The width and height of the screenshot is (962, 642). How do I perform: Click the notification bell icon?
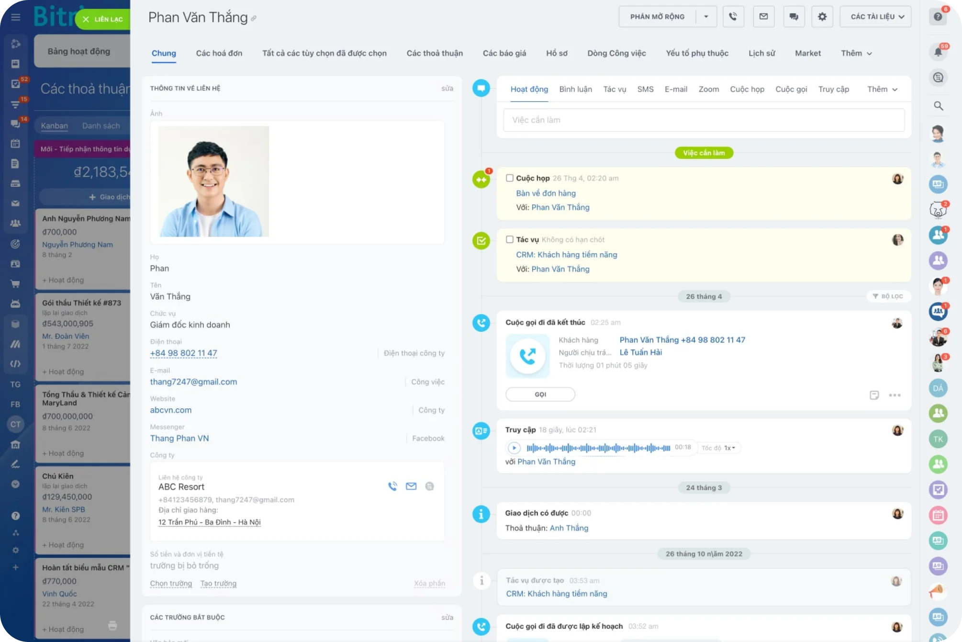click(938, 52)
